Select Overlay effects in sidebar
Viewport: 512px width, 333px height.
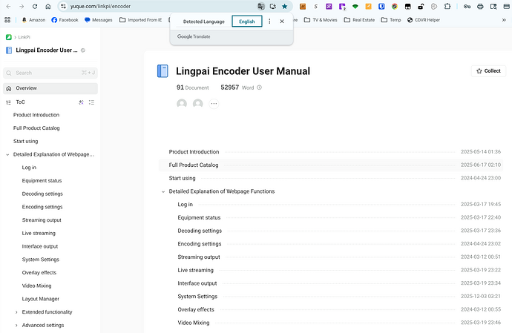point(39,273)
